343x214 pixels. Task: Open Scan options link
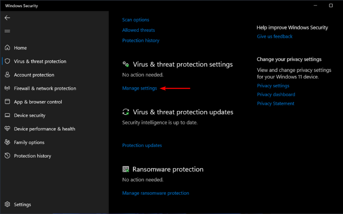pos(135,20)
